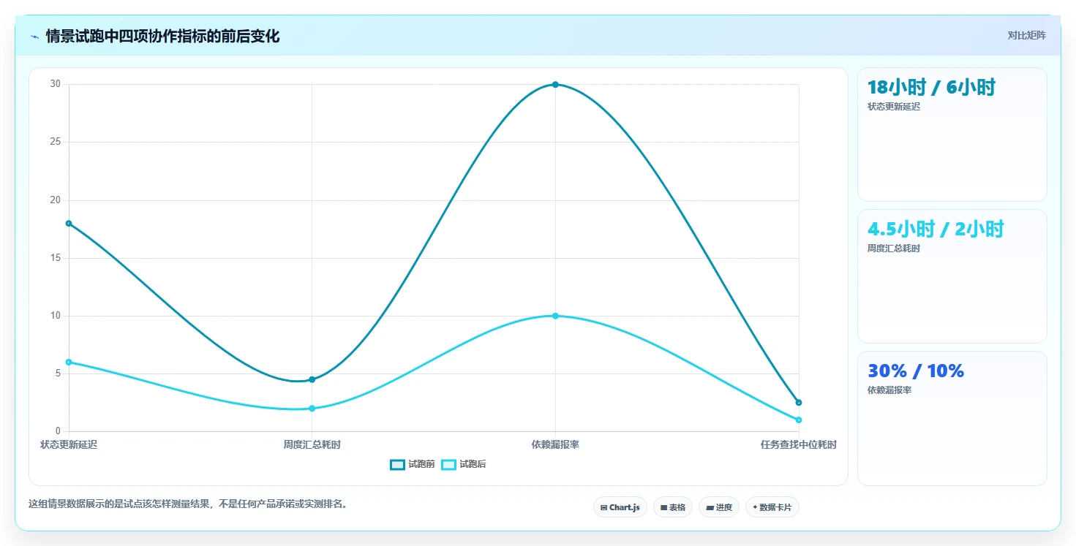
Task: Click the y-axis tick label 10
Action: click(56, 316)
